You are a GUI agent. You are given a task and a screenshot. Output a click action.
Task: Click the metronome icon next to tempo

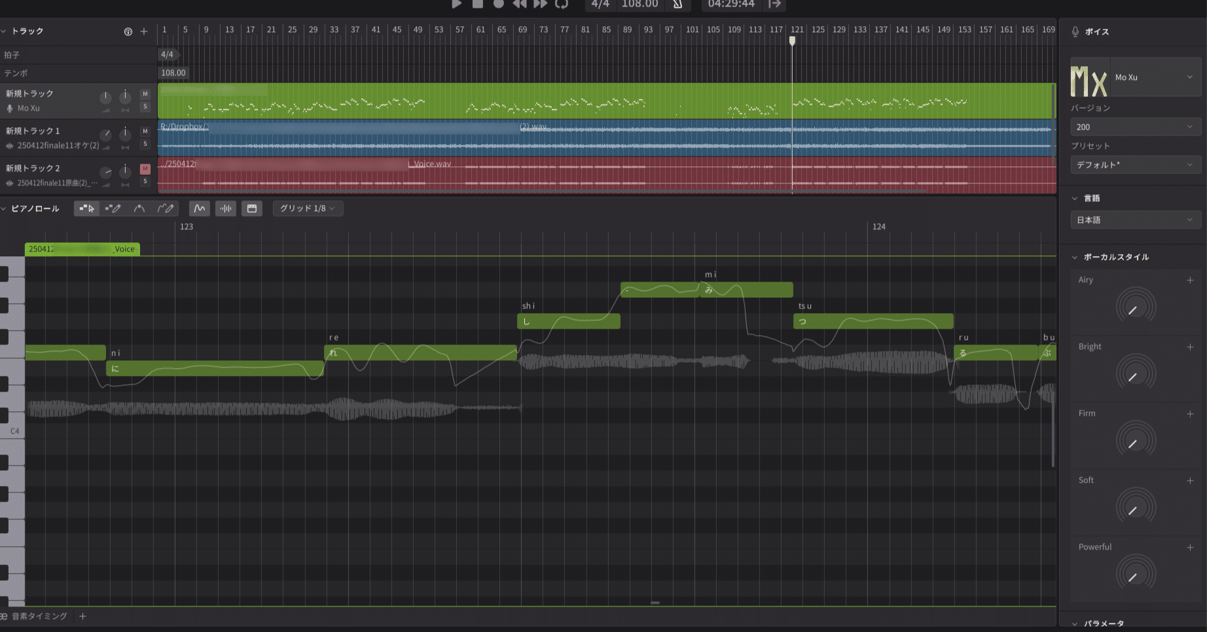point(677,5)
